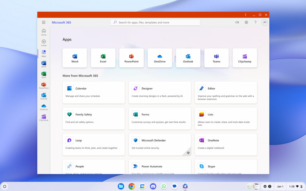The image size is (306, 191).
Task: Select Create in the left sidebar
Action: pos(44,43)
